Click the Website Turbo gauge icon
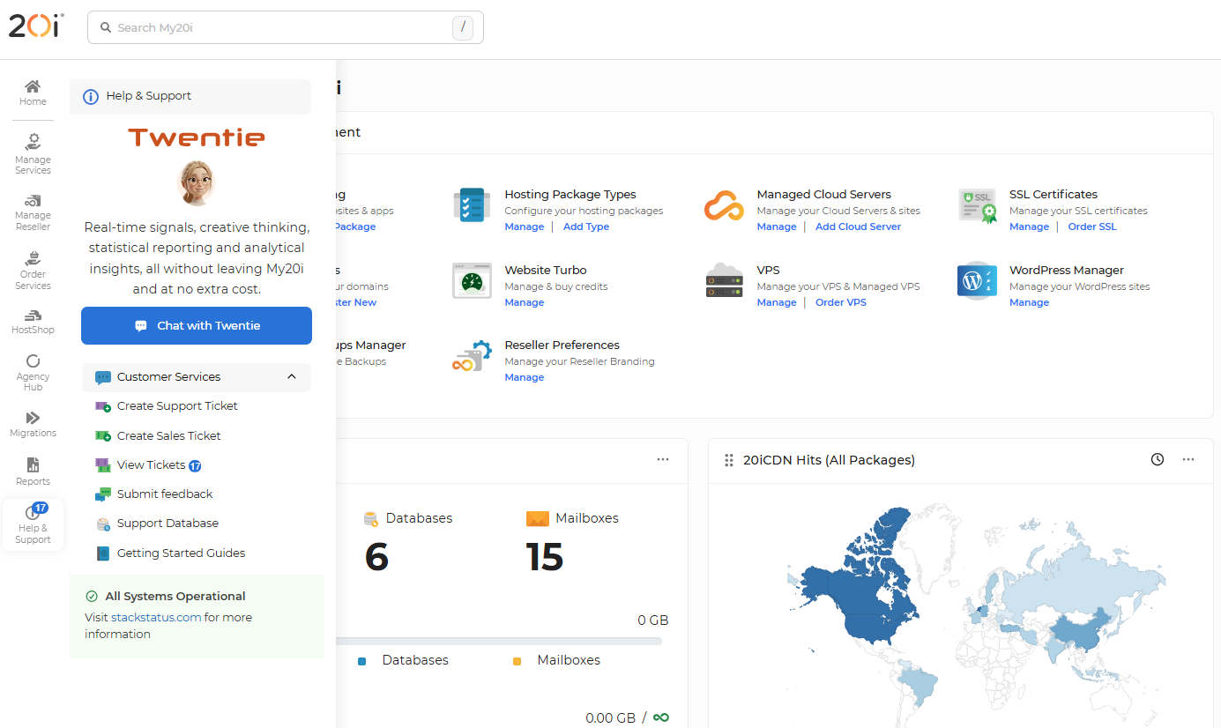The image size is (1221, 728). click(x=472, y=280)
